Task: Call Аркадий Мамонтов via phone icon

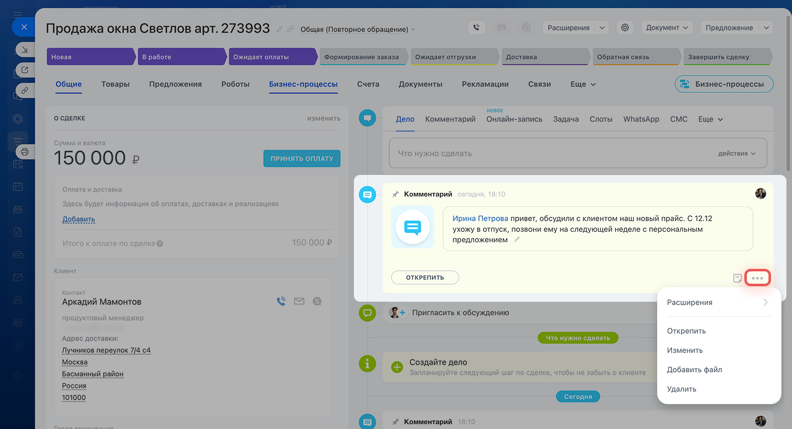Action: (x=281, y=301)
